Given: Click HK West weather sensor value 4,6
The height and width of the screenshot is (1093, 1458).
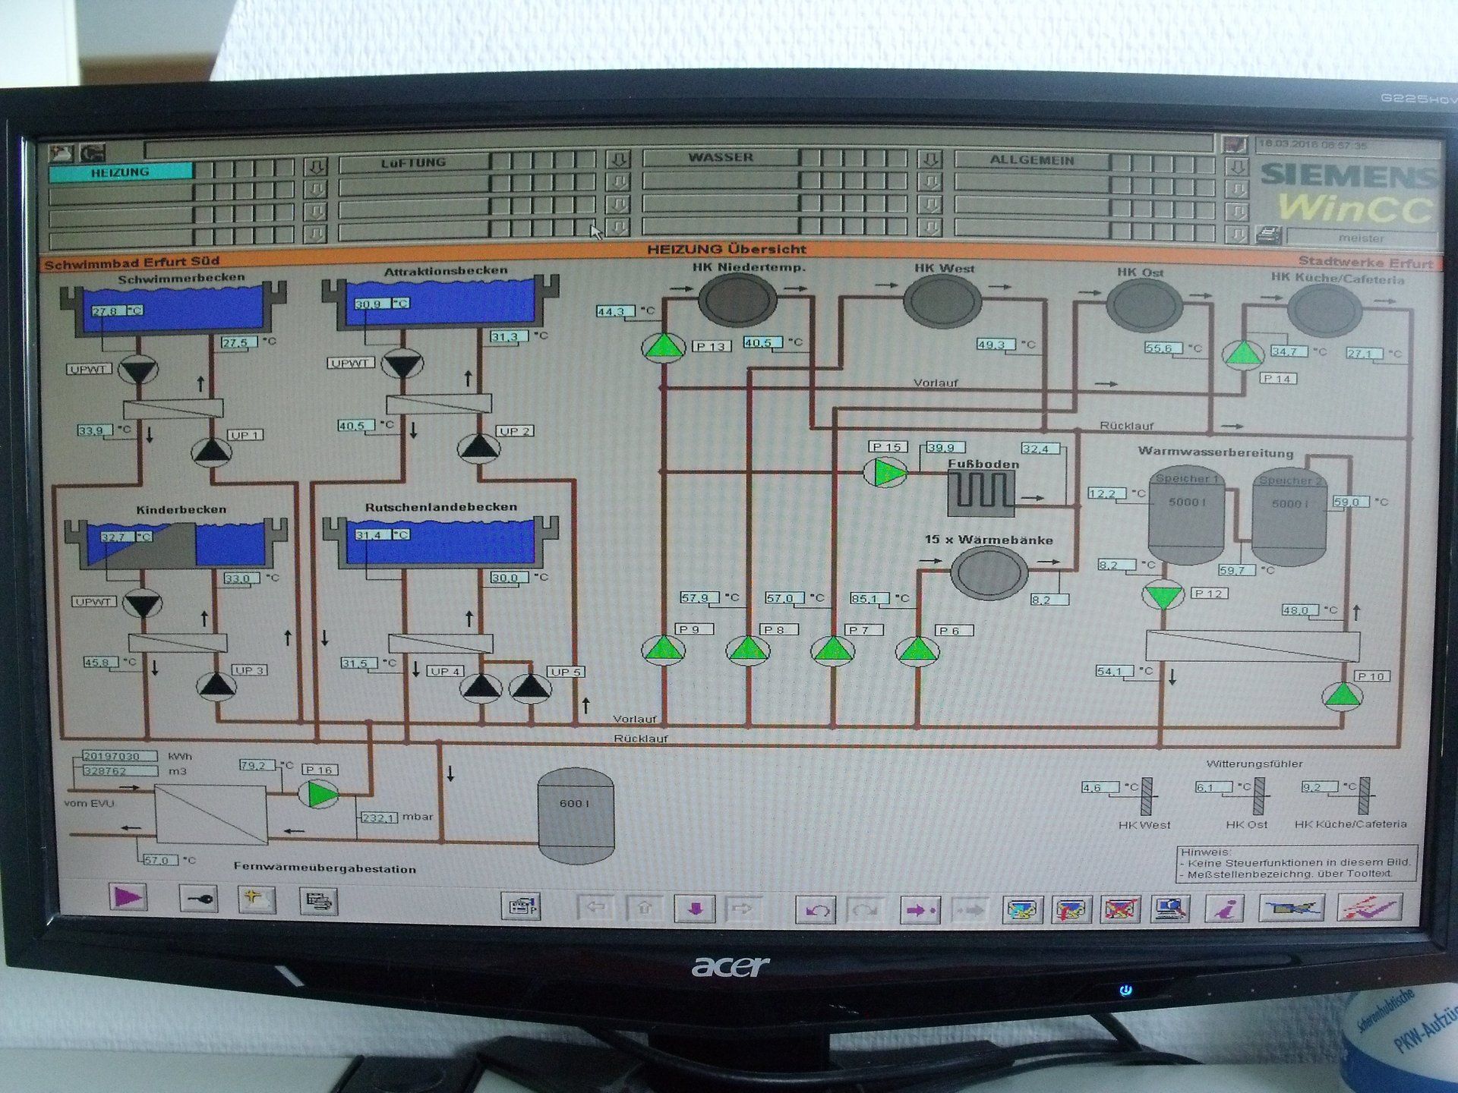Looking at the screenshot, I should [x=1100, y=787].
